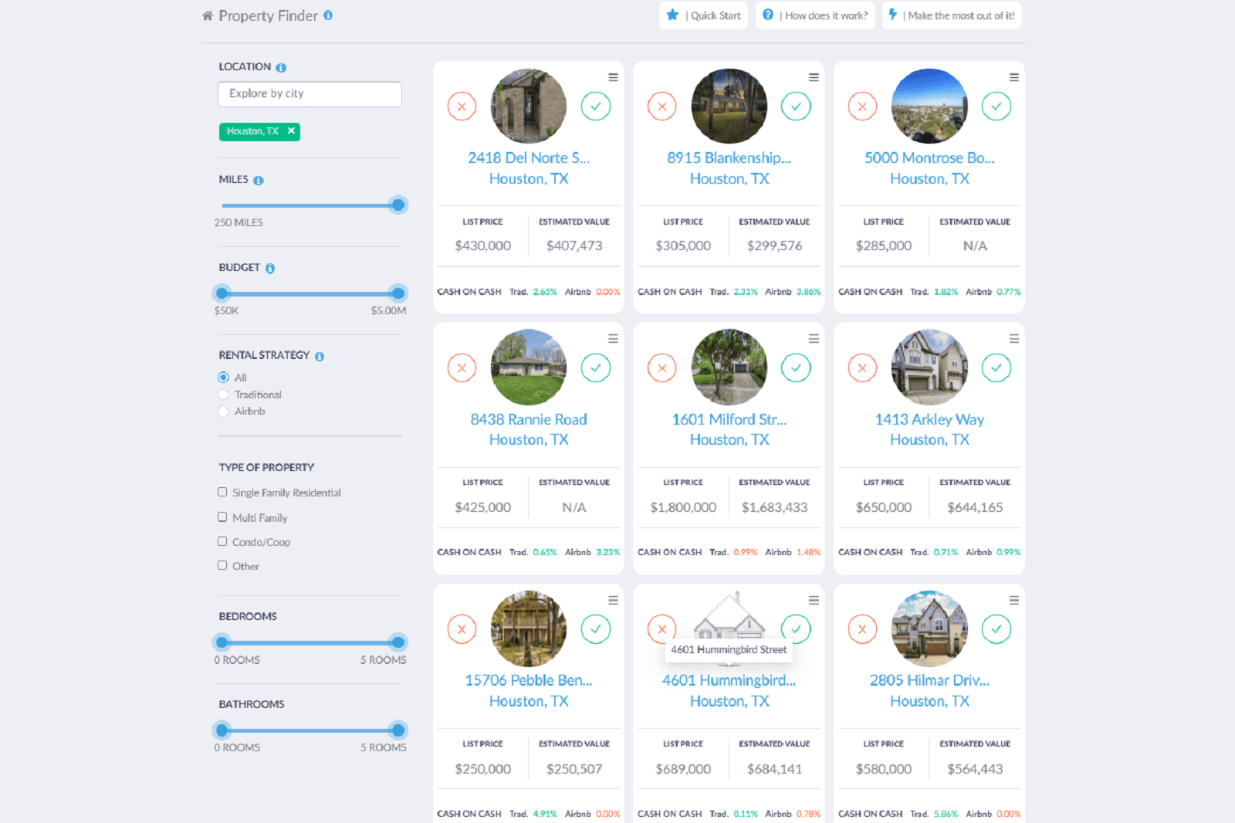Click Make the most out of it

(952, 15)
